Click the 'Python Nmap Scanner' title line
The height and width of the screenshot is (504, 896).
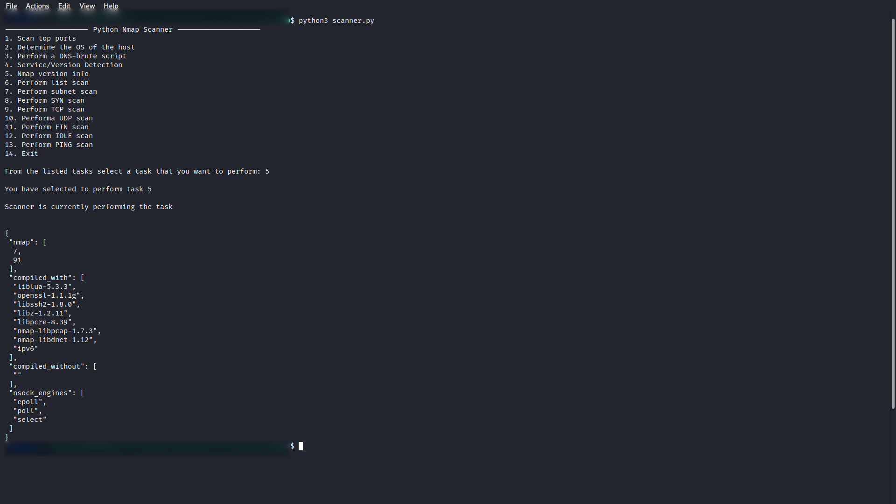click(133, 29)
